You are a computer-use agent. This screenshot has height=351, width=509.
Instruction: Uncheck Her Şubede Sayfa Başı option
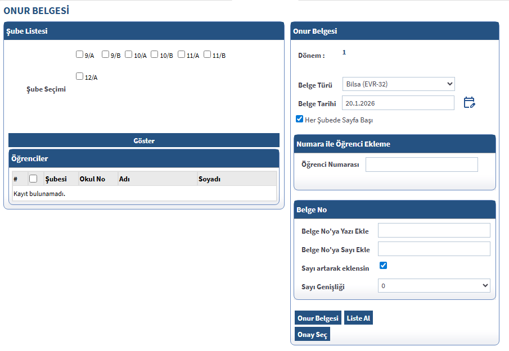coord(300,119)
